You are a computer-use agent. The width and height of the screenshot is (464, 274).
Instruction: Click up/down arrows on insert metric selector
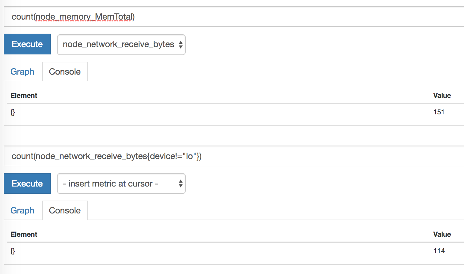(181, 183)
